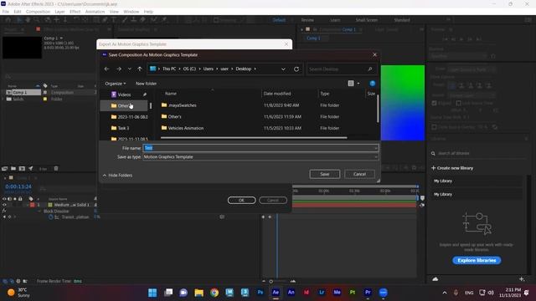
Task: Open the File name history dropdown arrow
Action: (376, 148)
